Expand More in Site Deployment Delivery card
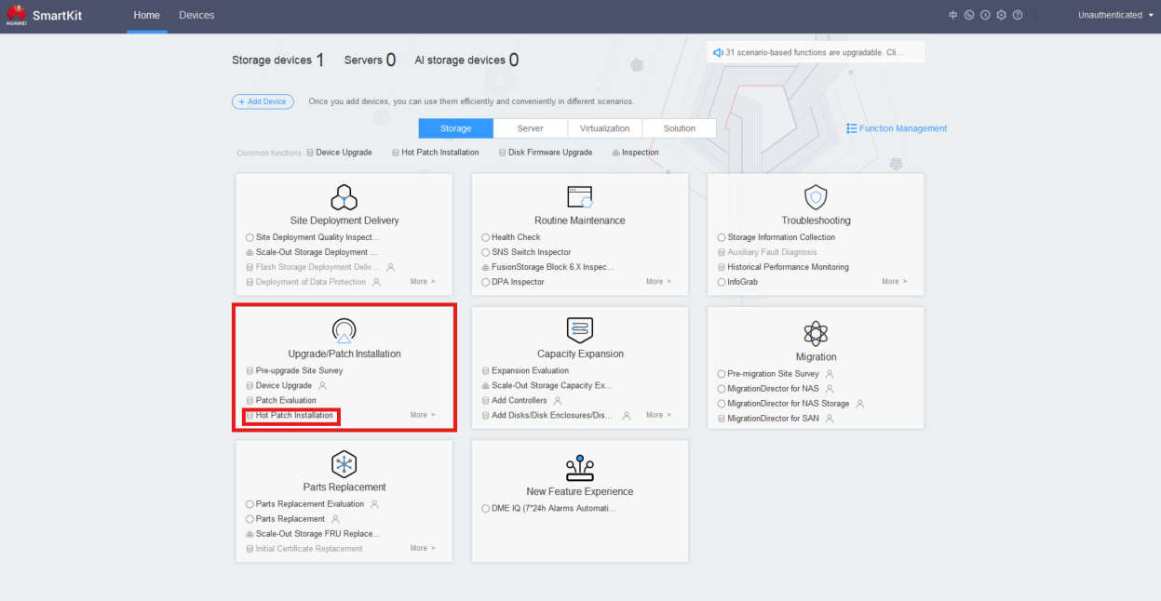This screenshot has width=1161, height=601. click(x=422, y=282)
